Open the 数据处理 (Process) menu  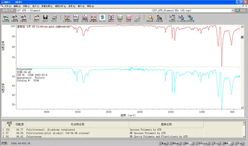[x=47, y=6]
